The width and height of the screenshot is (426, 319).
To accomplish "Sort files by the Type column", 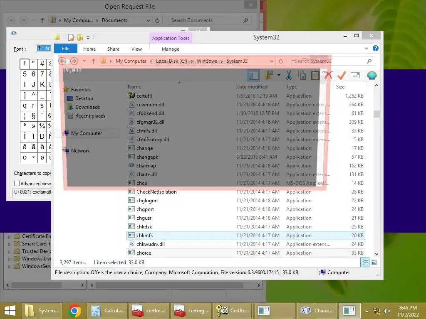I will click(x=292, y=87).
